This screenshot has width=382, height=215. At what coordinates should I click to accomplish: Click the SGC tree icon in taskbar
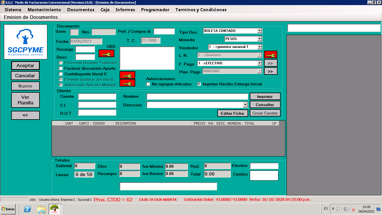click(x=54, y=209)
